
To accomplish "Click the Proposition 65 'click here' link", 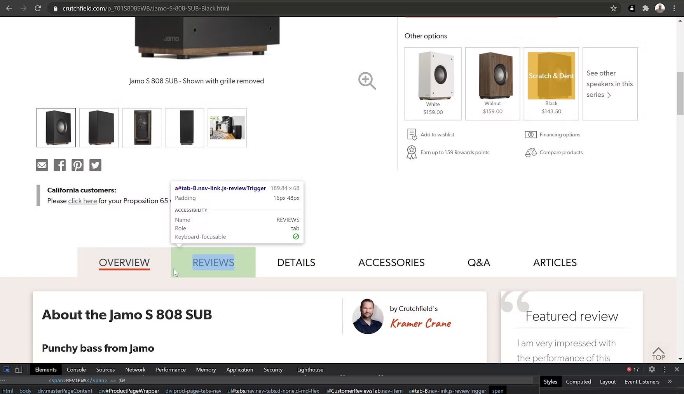I will click(82, 201).
